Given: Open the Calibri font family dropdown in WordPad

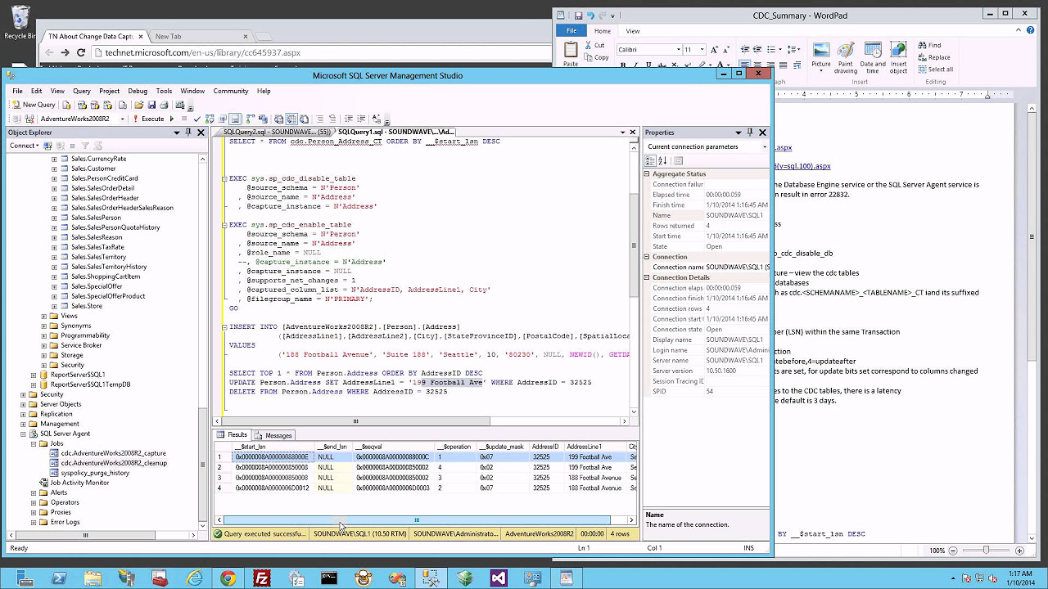Looking at the screenshot, I should pyautogui.click(x=678, y=49).
